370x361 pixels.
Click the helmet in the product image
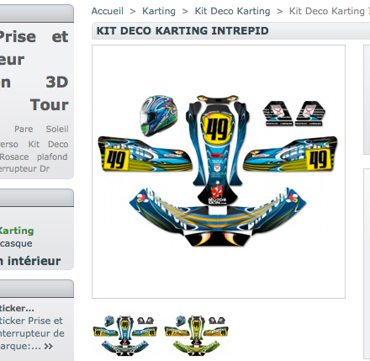[159, 115]
